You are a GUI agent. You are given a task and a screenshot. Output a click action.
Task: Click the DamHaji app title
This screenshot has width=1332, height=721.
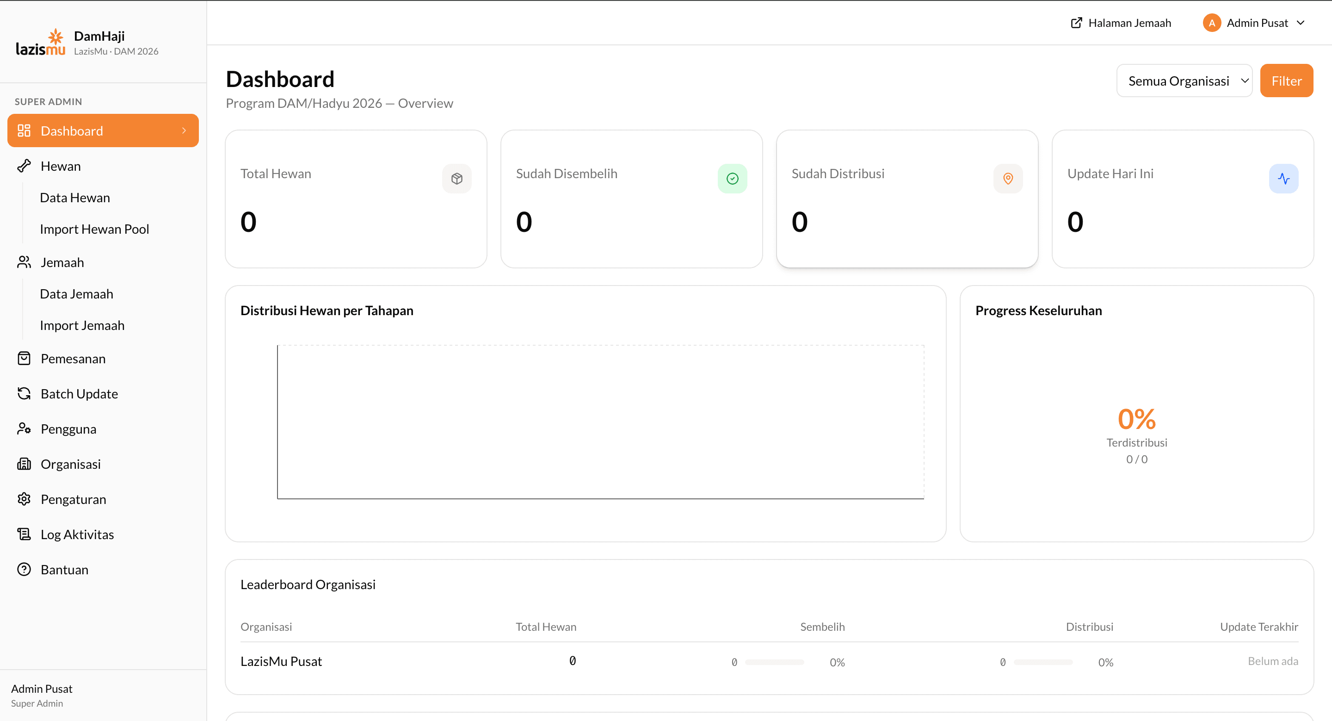(x=99, y=36)
